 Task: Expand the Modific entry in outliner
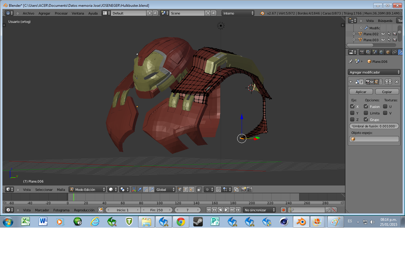[361, 28]
